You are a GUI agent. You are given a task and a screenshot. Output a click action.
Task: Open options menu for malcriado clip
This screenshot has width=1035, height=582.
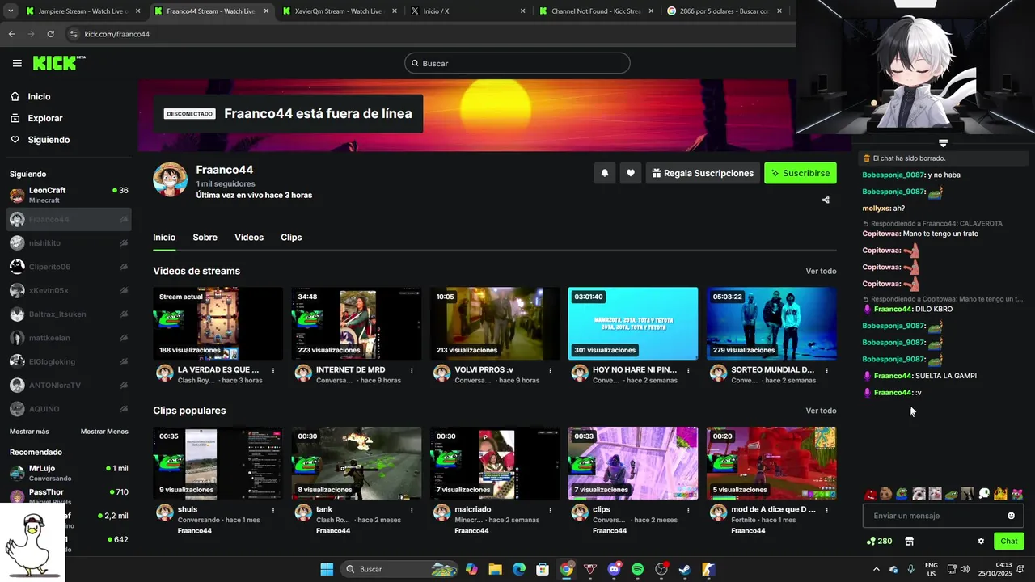pyautogui.click(x=550, y=510)
